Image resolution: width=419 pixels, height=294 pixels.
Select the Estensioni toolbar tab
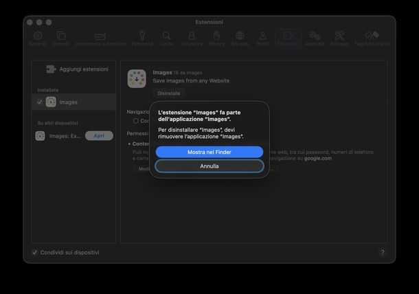coord(288,38)
